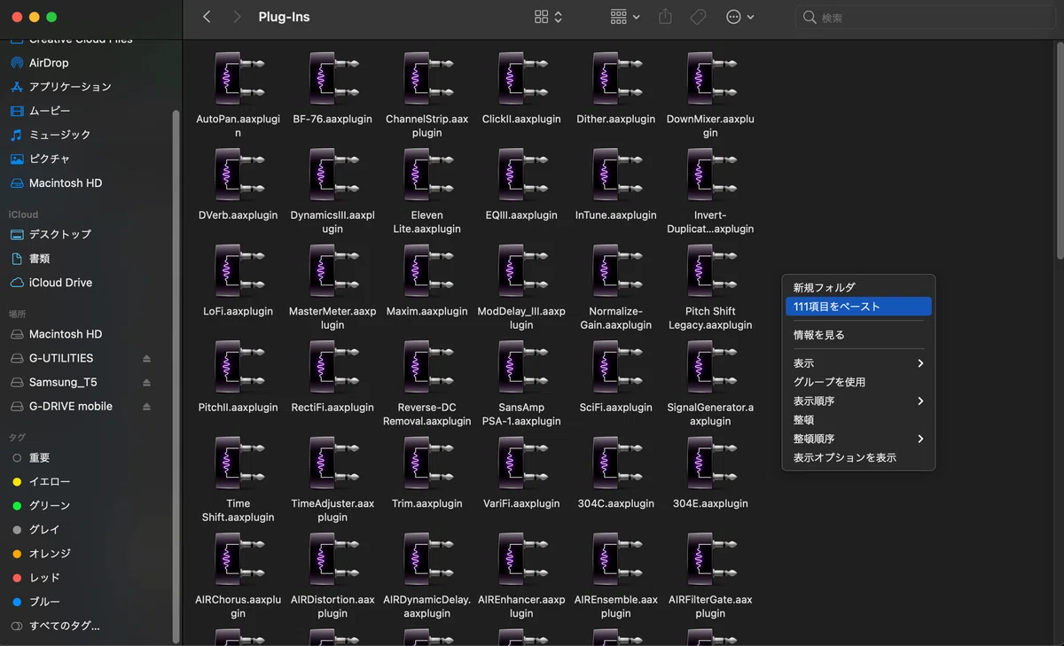Select the BF-76.aaxplugin file icon

[332, 79]
